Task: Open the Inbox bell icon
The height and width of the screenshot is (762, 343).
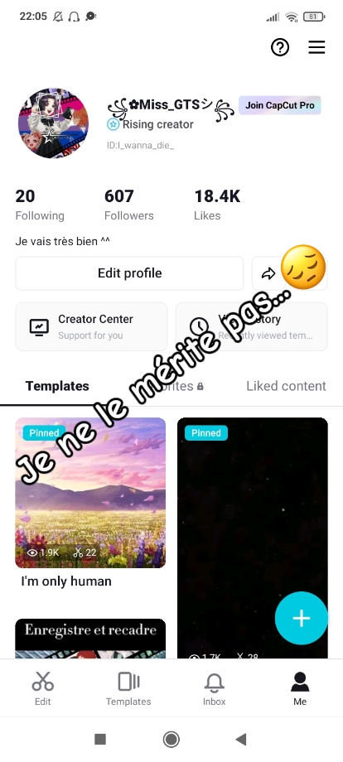Action: 215,688
